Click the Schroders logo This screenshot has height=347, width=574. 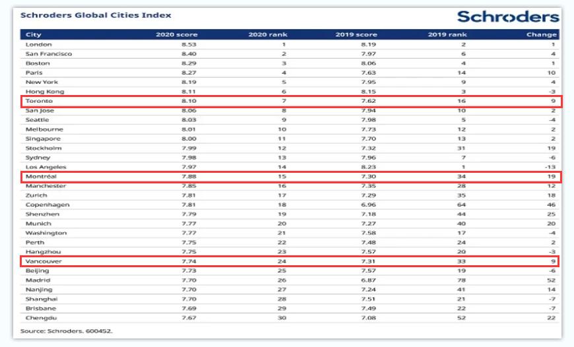(509, 16)
